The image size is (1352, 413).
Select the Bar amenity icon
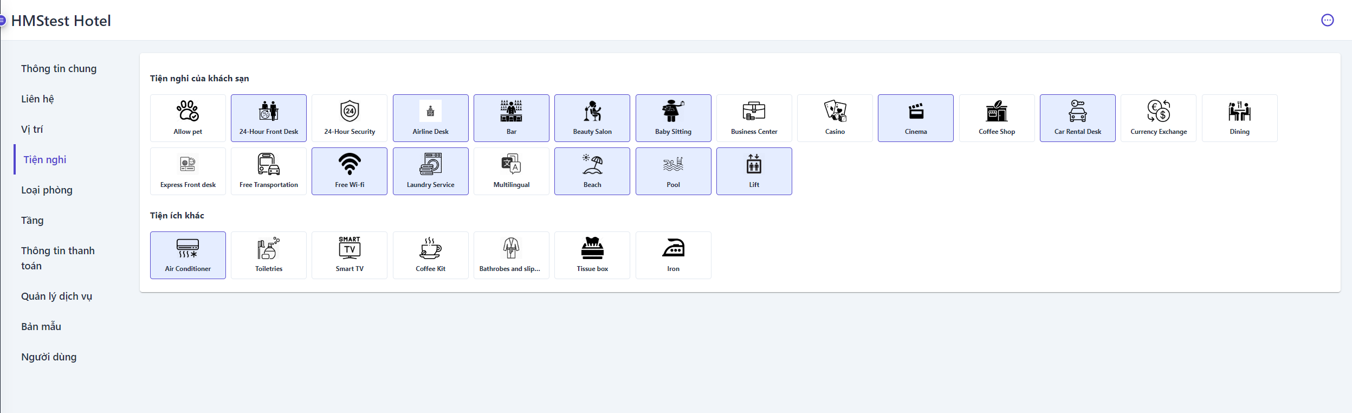point(512,111)
